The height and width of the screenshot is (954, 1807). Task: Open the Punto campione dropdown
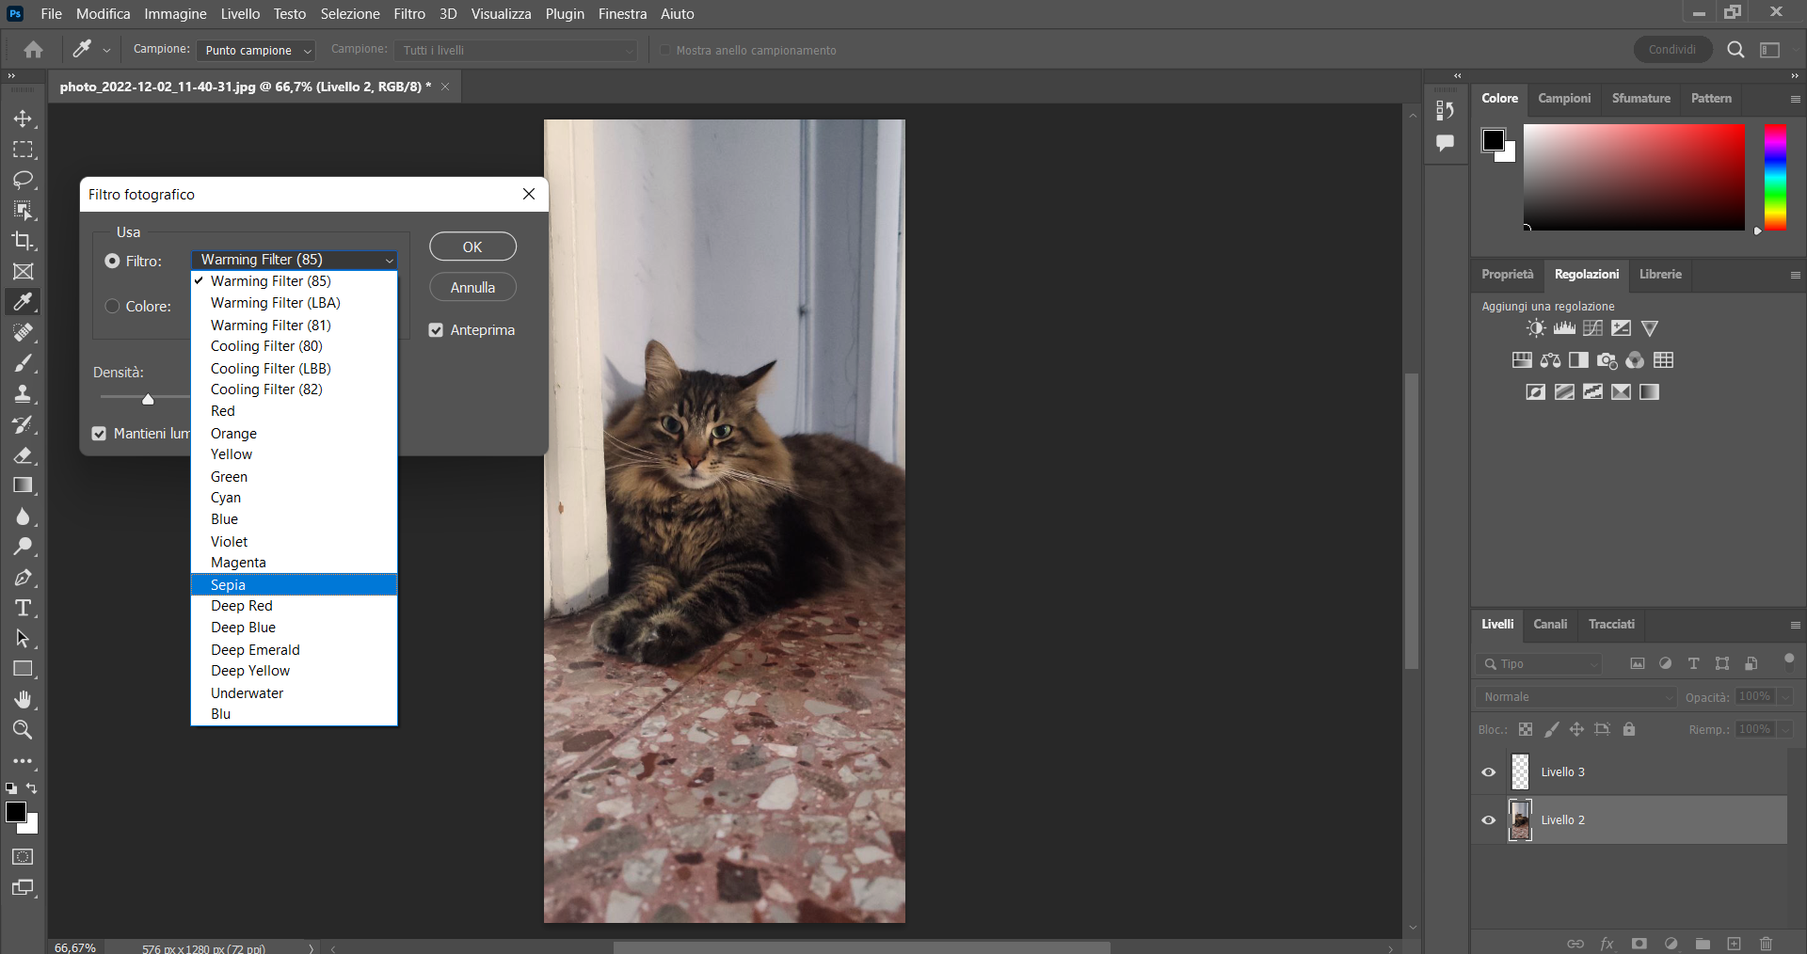click(x=256, y=51)
